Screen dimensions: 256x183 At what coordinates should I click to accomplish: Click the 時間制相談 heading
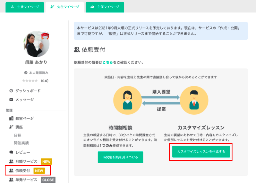tap(120, 128)
